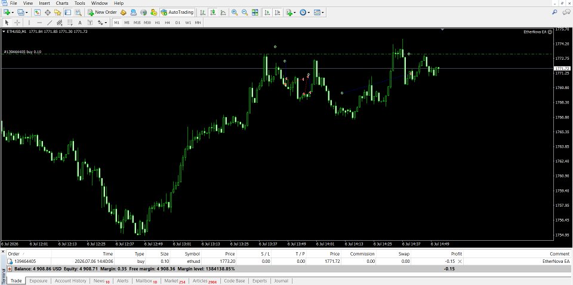Select the order row 139464405
This screenshot has width=573, height=285.
(289, 261)
